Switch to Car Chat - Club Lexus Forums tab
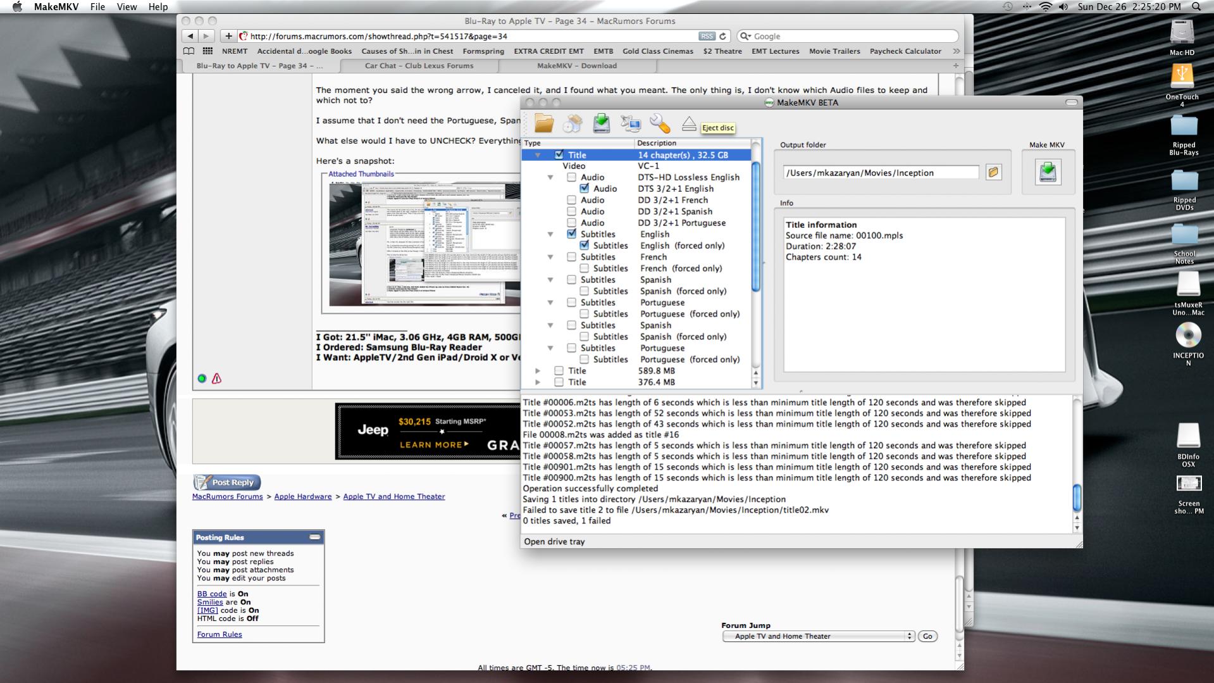The height and width of the screenshot is (683, 1214). 419,66
